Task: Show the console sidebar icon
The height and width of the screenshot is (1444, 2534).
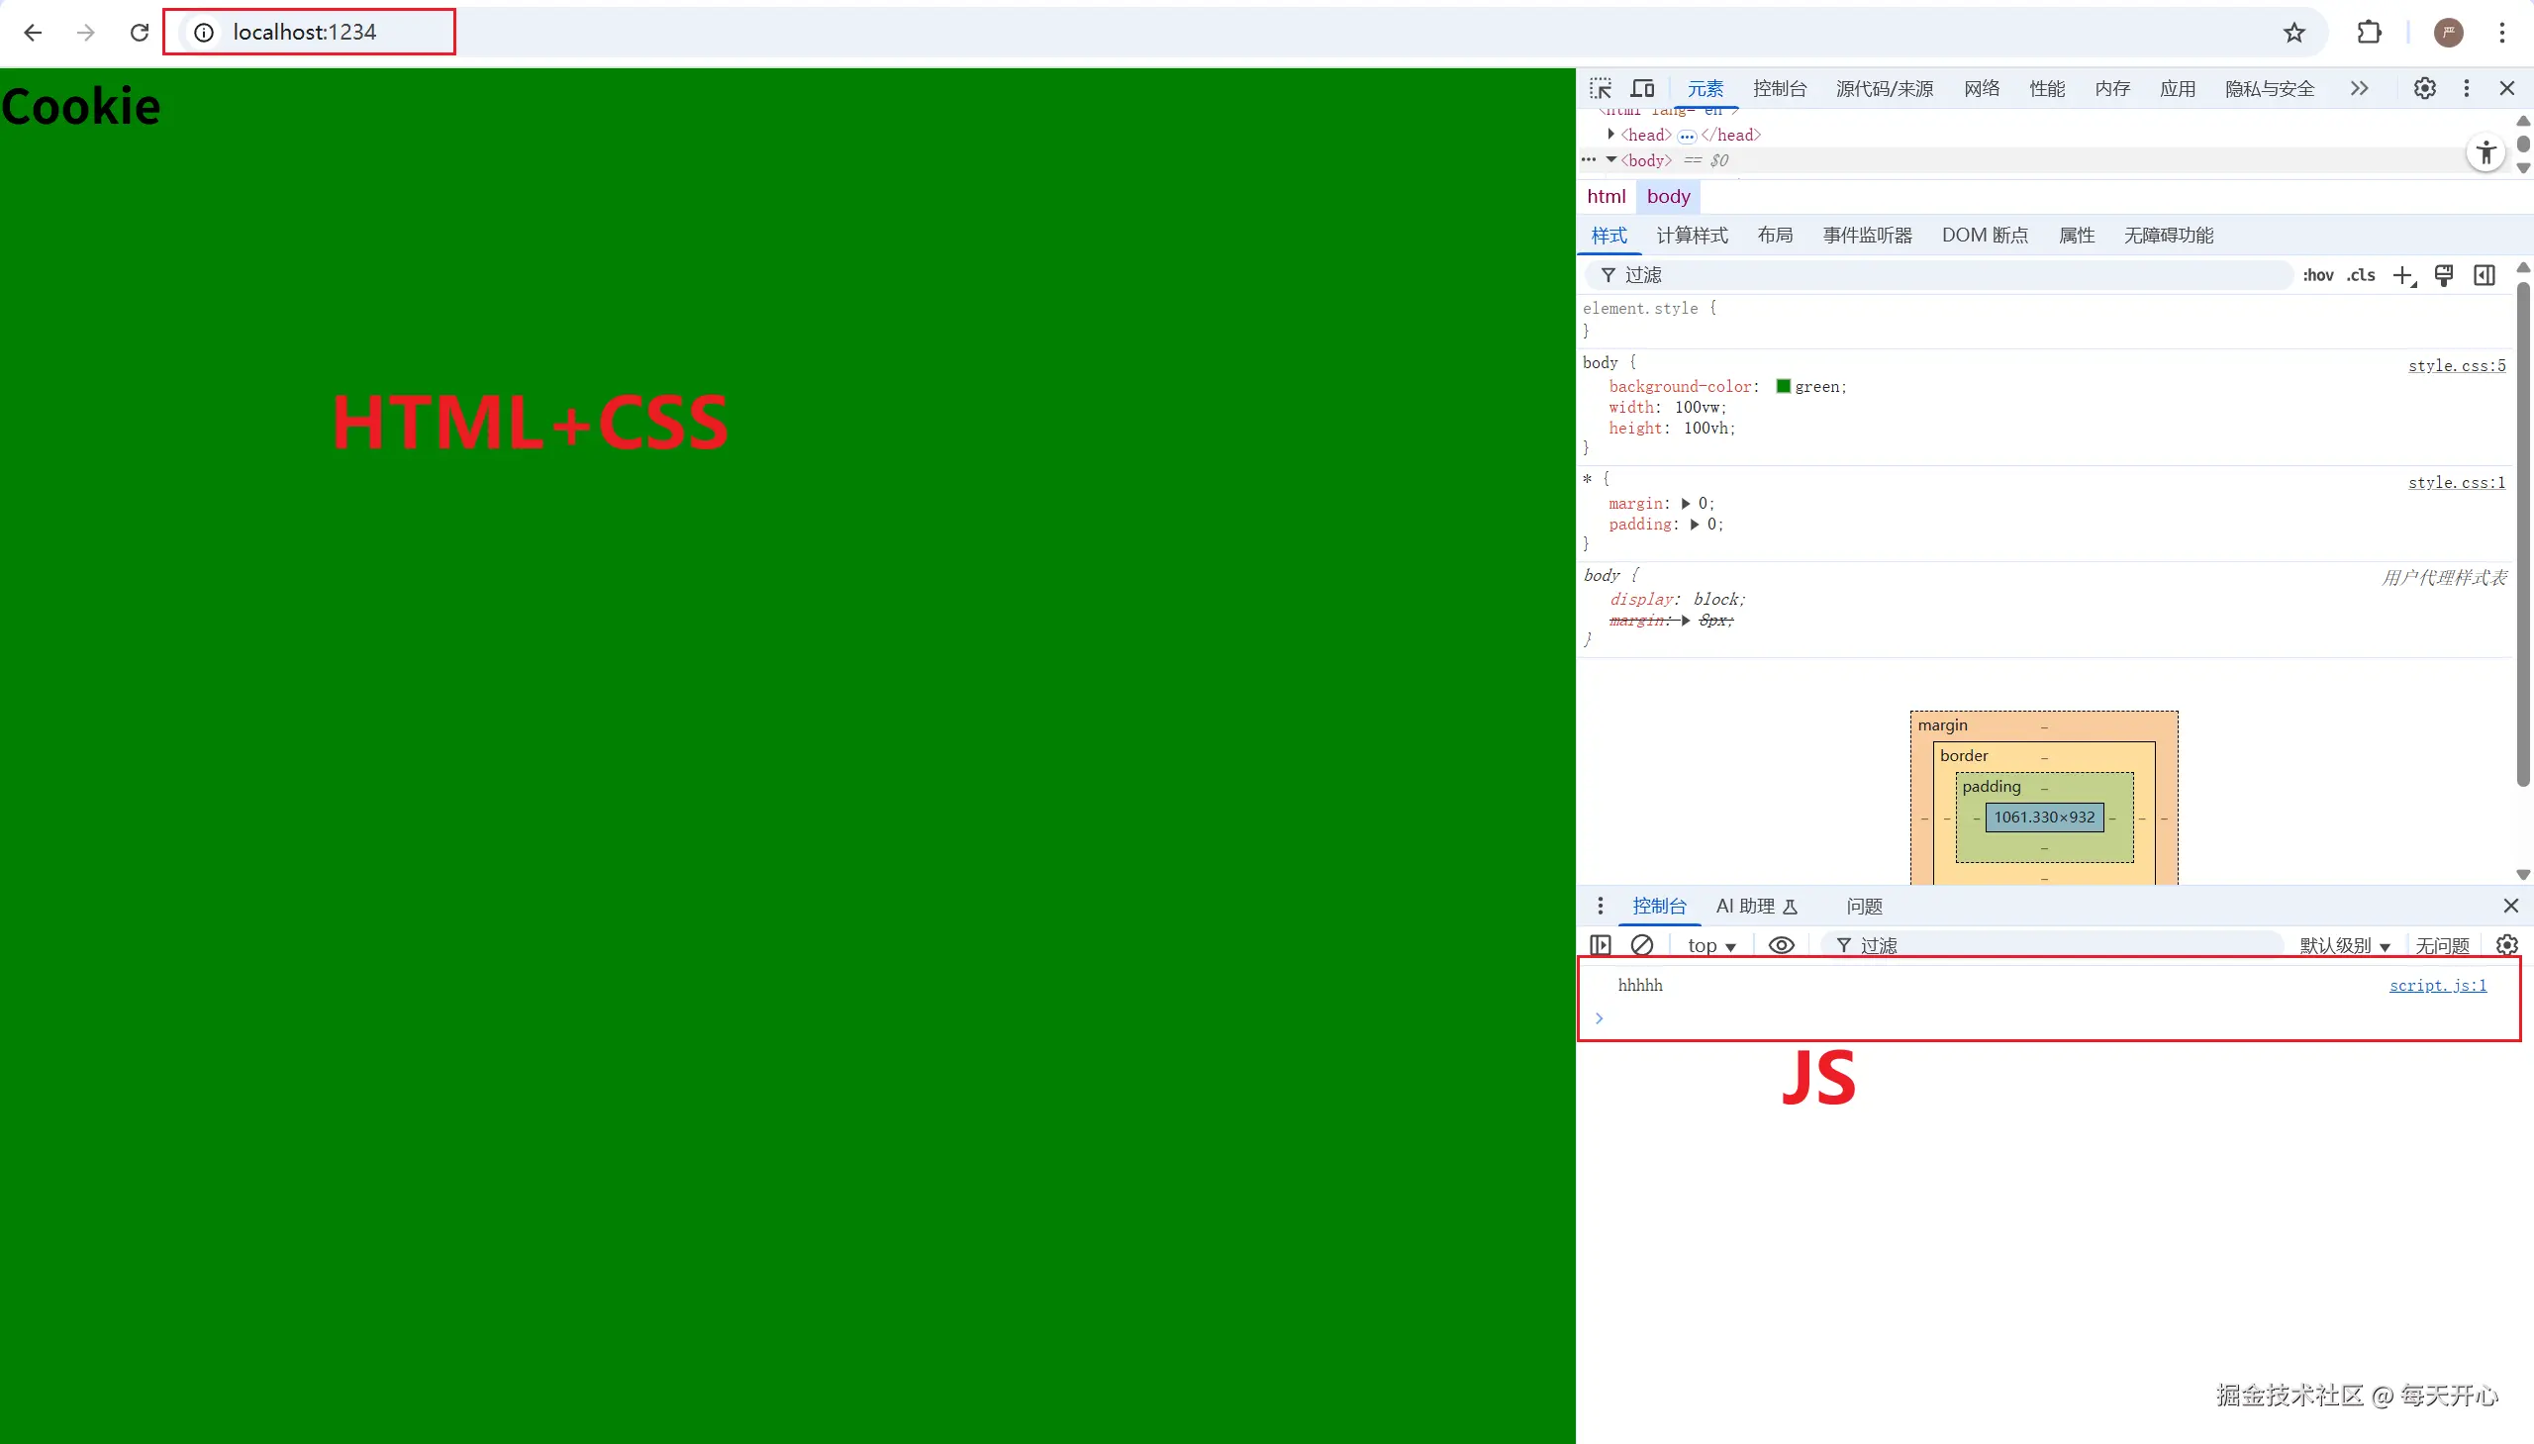Action: [1600, 945]
